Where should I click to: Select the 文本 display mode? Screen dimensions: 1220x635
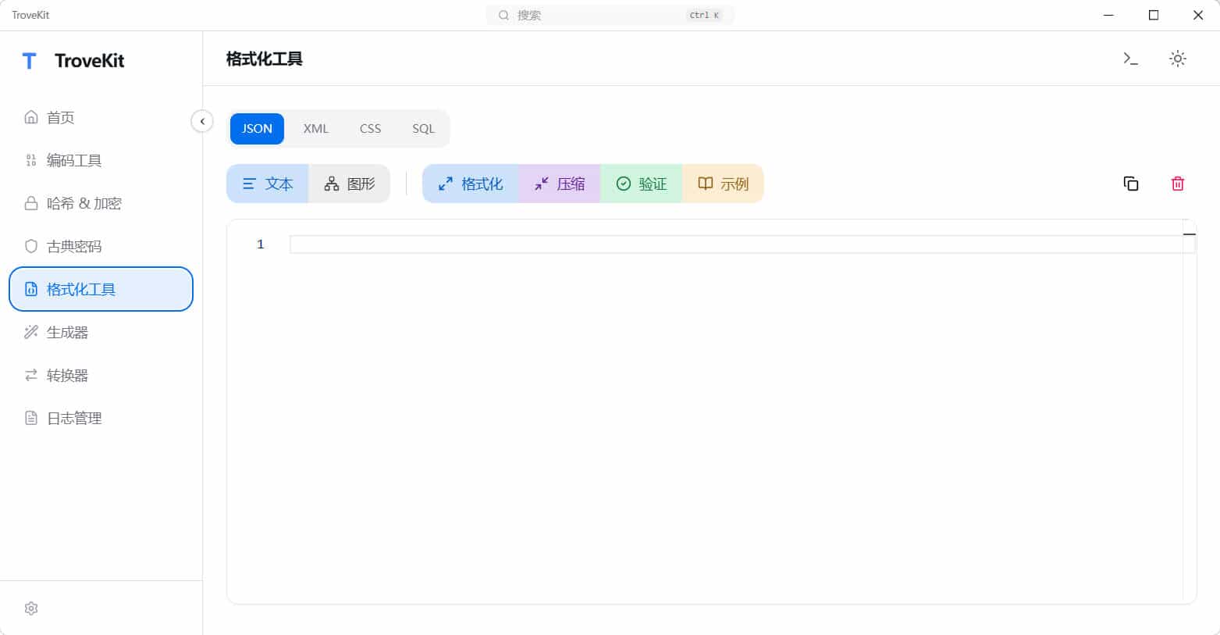pyautogui.click(x=267, y=183)
